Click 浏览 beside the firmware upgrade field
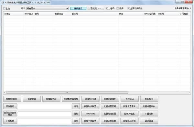The width and height of the screenshot is (194, 127). [76, 106]
